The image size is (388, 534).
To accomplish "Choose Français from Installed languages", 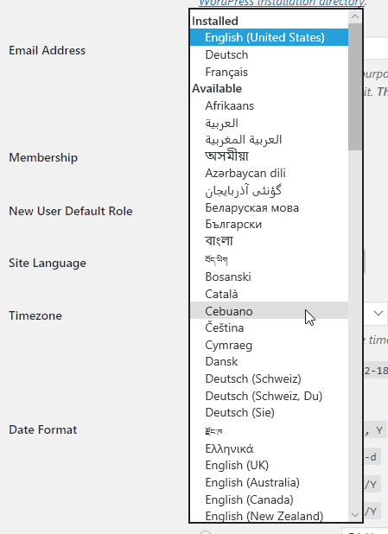I will coord(269,72).
